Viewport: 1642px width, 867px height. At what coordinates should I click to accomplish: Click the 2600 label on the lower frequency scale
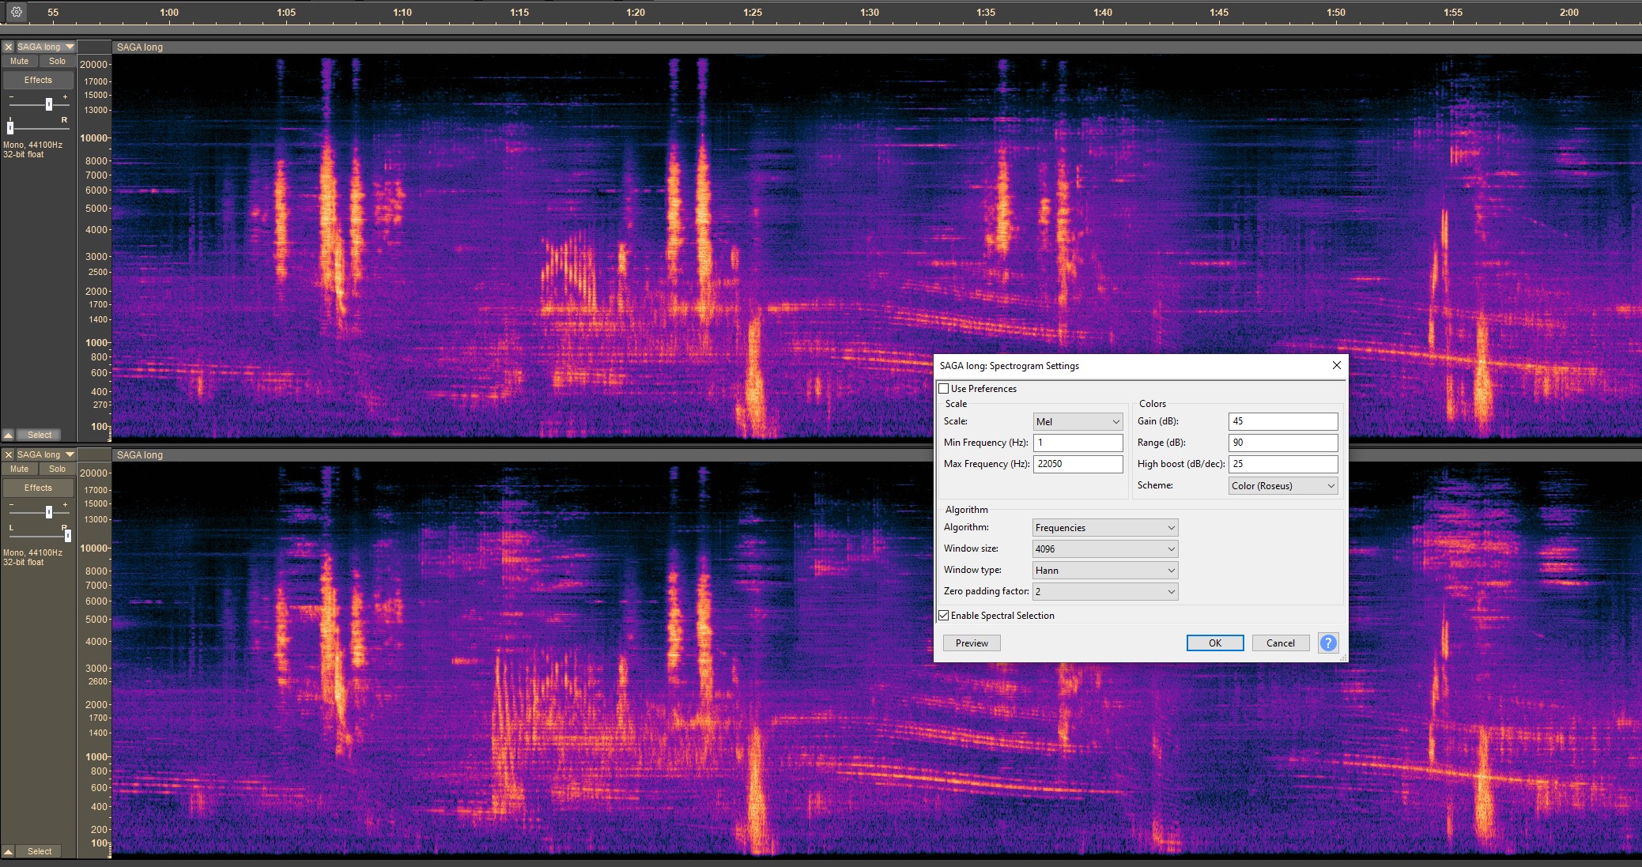coord(98,681)
